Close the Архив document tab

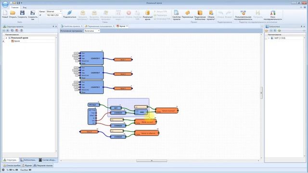coord(127,26)
